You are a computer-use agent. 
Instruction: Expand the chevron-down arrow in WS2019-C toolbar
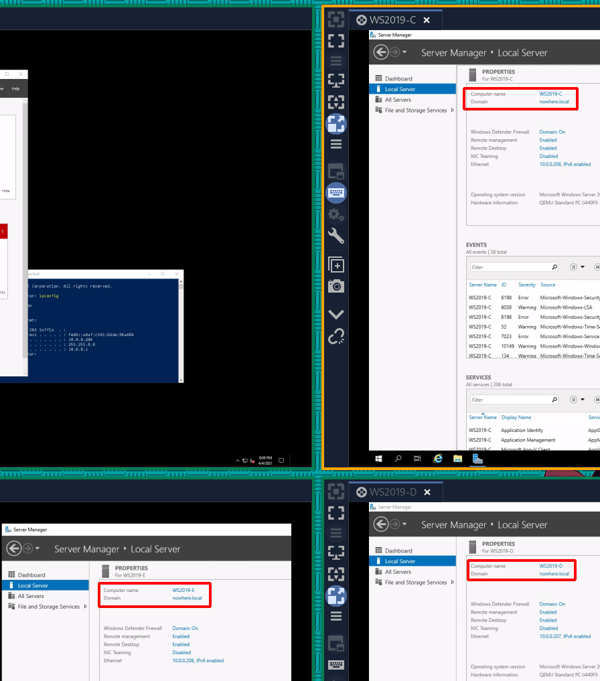[336, 314]
